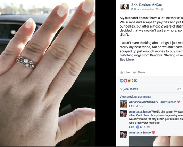Open Ariel Desiree McRae profile name link
183x147 pixels.
[147, 5]
